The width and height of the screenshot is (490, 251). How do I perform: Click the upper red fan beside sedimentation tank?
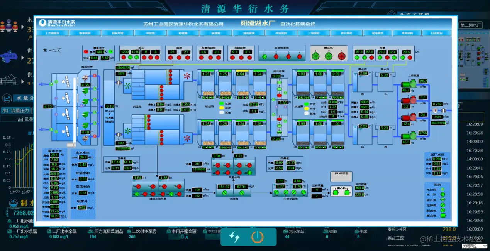pyautogui.click(x=188, y=76)
